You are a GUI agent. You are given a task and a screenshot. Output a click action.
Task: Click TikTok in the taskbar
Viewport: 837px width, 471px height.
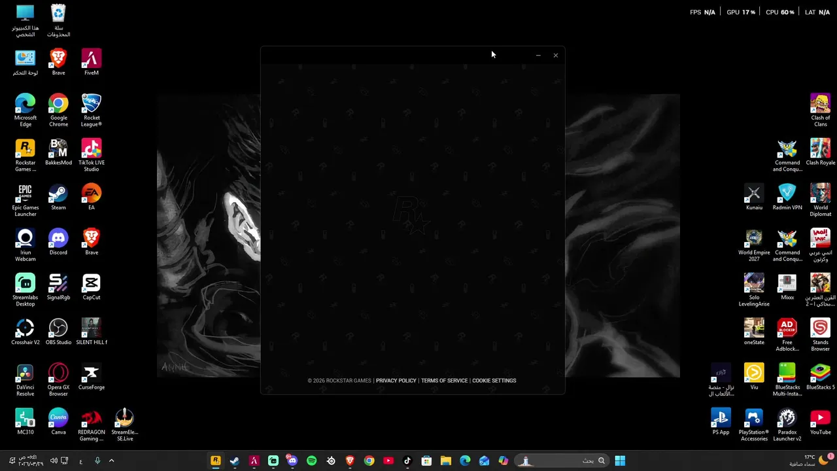[x=407, y=461]
